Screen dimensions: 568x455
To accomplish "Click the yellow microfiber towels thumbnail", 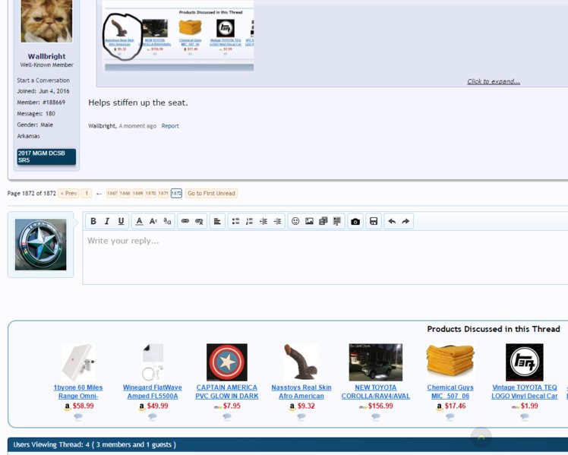I will click(450, 362).
